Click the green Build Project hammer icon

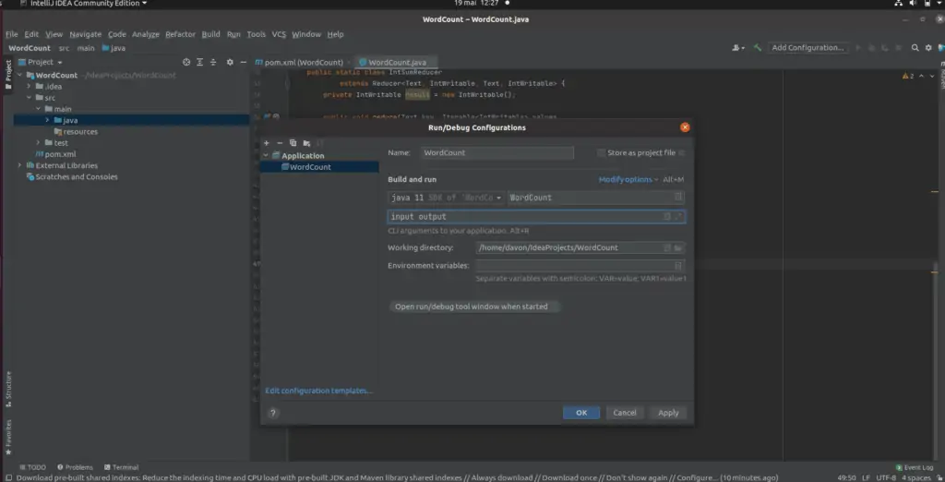(758, 48)
